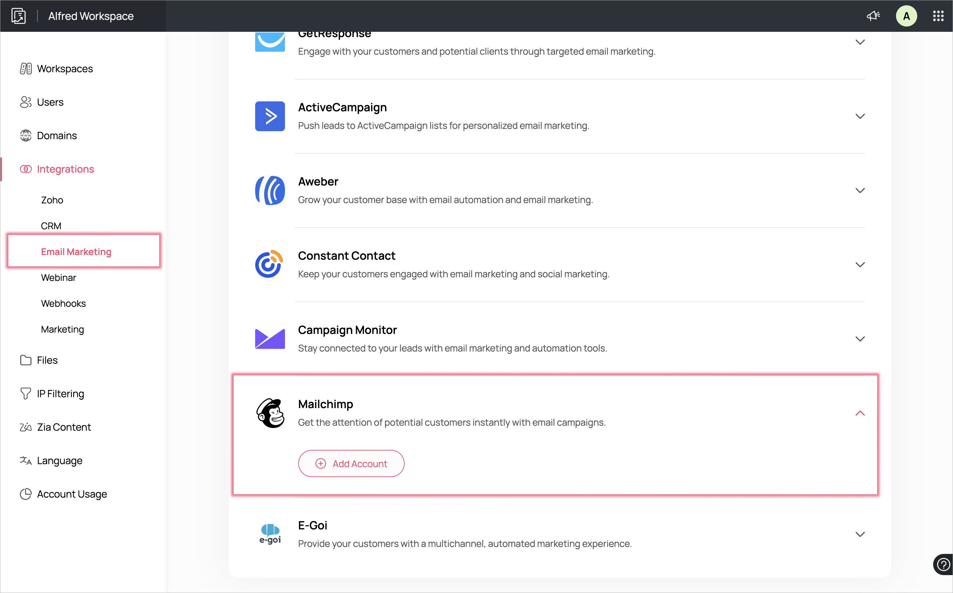Expand the ActiveCampaign integration chevron
953x593 pixels.
tap(860, 116)
